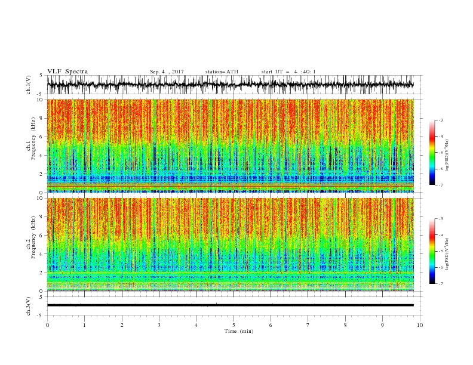Click the ch.3 flat waveform trace

click(x=230, y=305)
